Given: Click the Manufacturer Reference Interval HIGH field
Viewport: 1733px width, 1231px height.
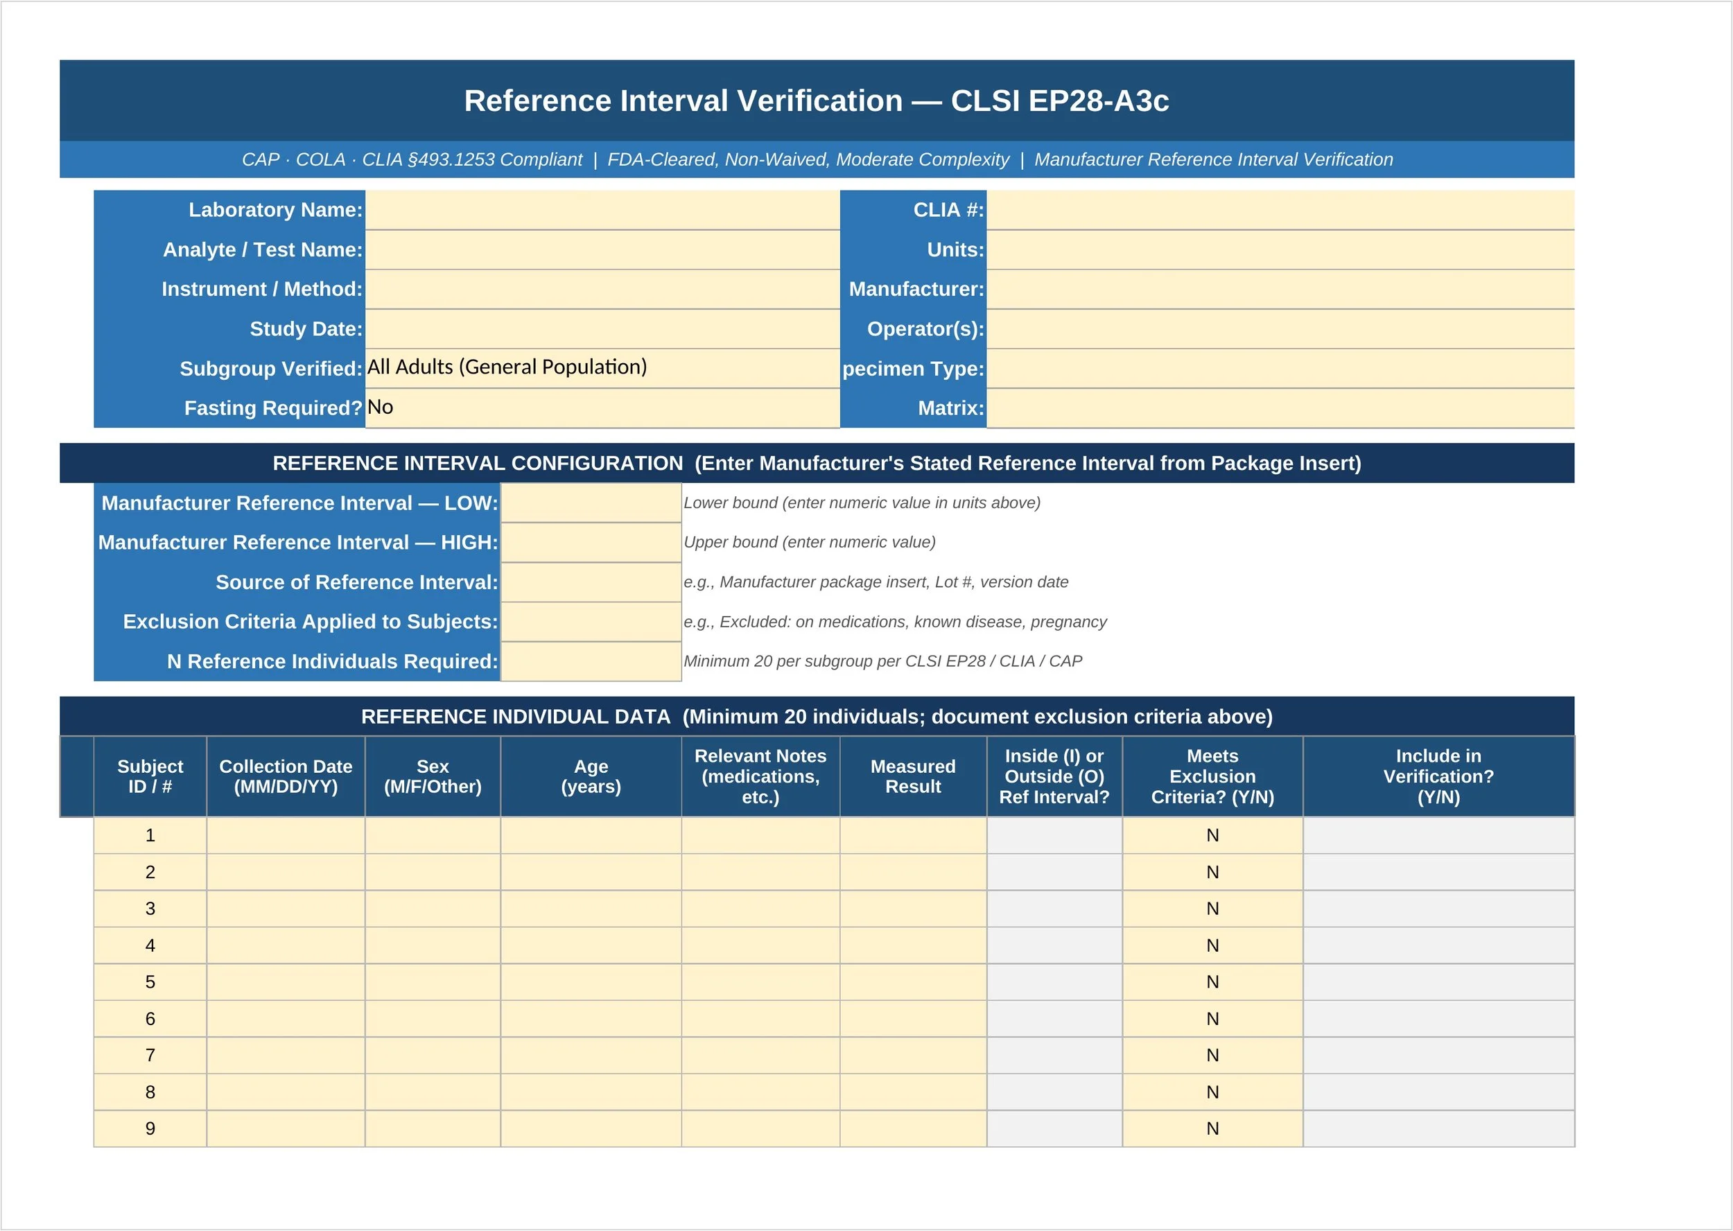Looking at the screenshot, I should (x=591, y=542).
